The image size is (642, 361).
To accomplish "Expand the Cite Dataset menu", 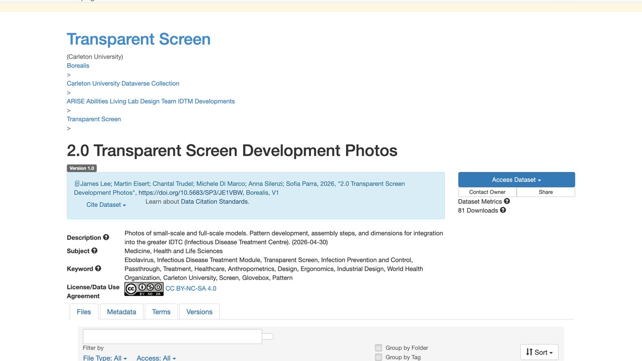I will point(106,205).
